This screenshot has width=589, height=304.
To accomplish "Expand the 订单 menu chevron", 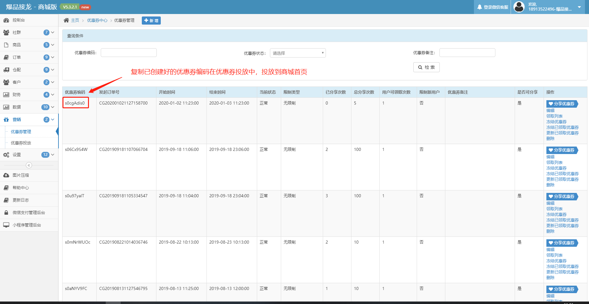I will tap(53, 57).
